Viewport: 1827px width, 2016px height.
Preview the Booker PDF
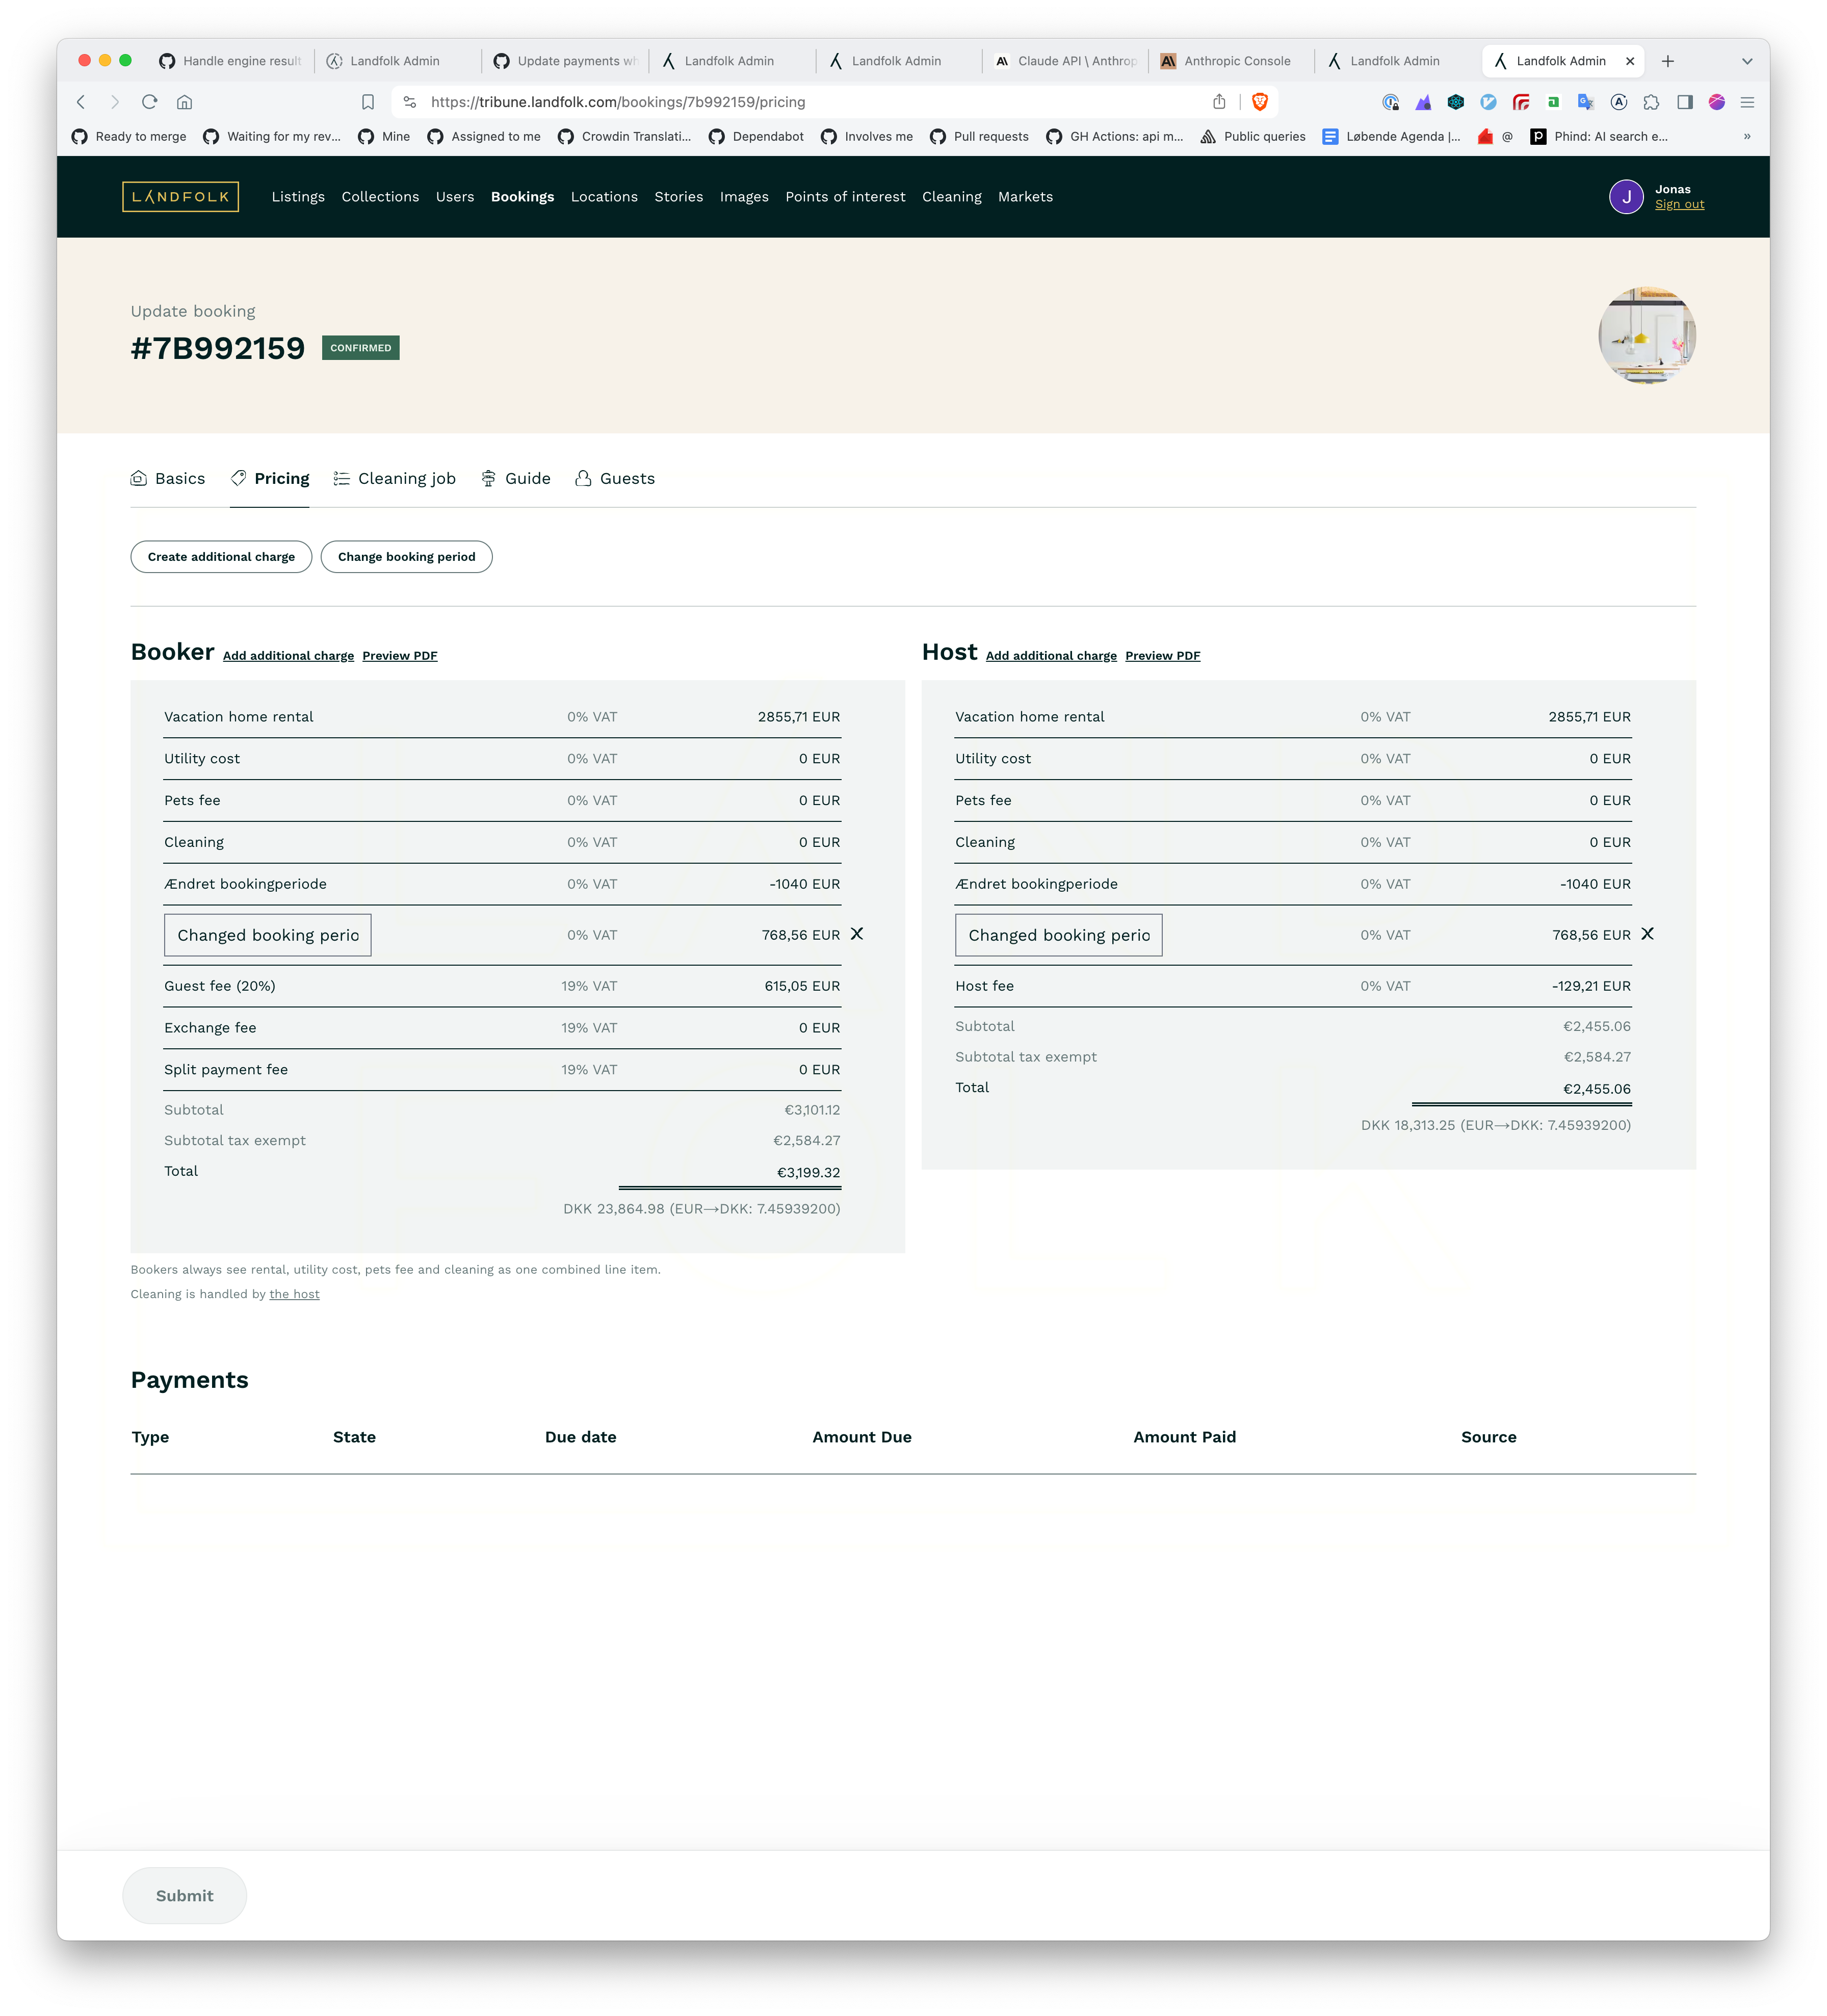tap(400, 656)
